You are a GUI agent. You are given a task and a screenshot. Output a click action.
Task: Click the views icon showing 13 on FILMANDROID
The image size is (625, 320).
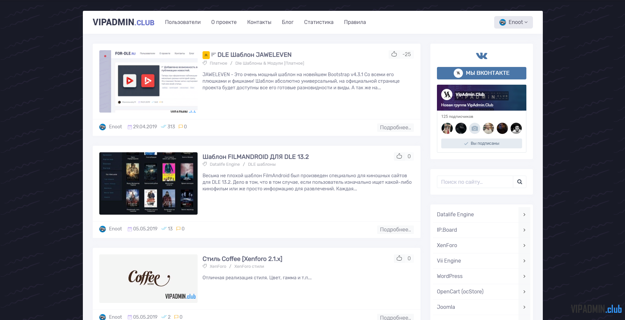click(x=164, y=229)
